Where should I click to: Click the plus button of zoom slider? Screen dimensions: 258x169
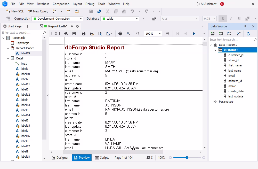pos(204,158)
